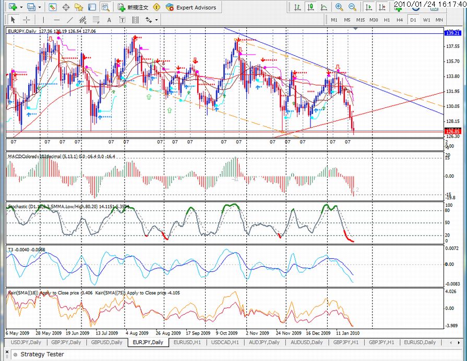Screen dimensions: 467x361
Task: Enable chart auto scroll
Action: point(368,7)
